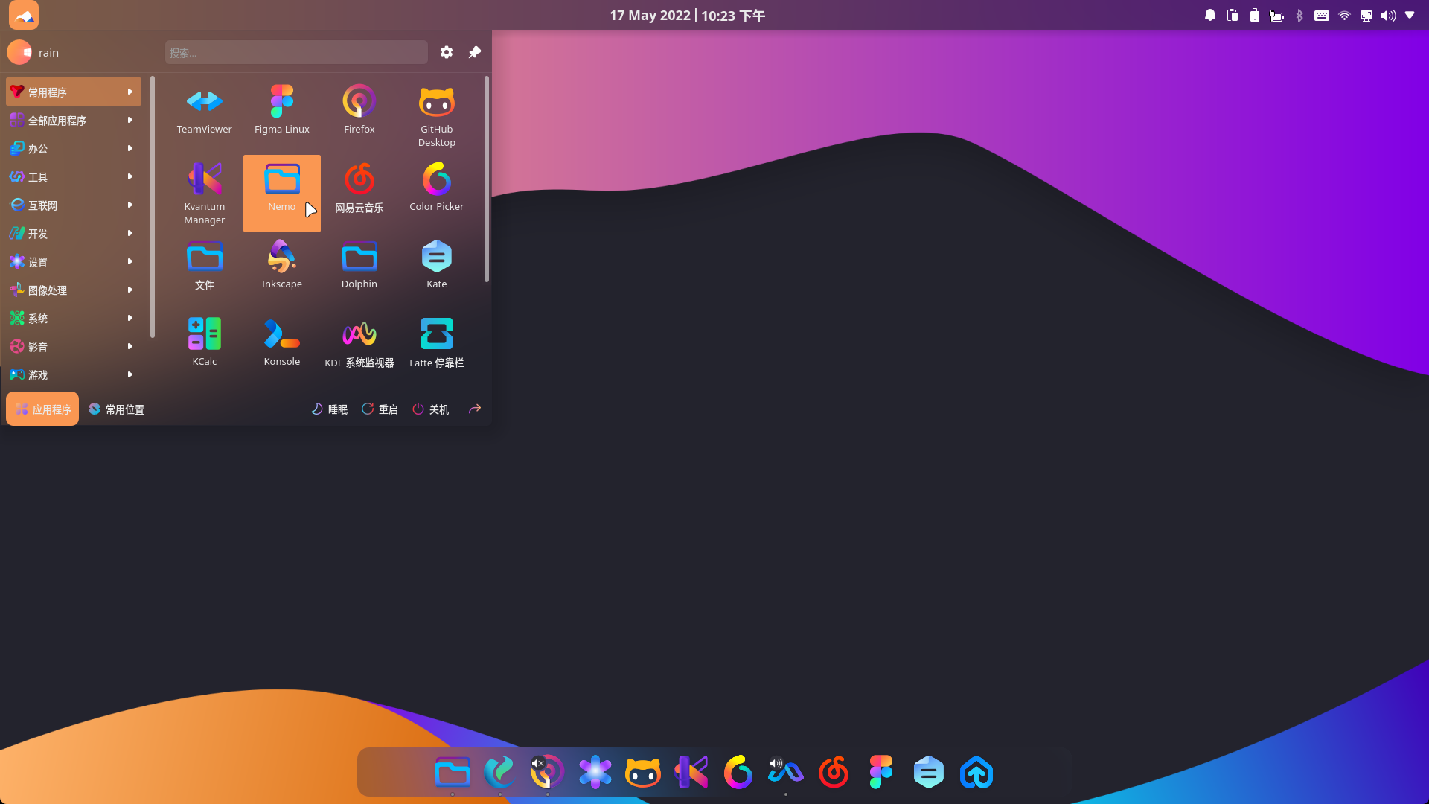This screenshot has height=804, width=1429.
Task: Expand the 办公 category arrow
Action: pyautogui.click(x=130, y=148)
